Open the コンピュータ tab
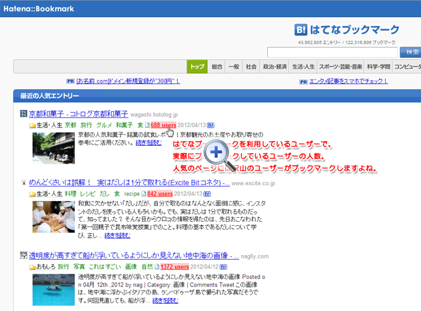Screen dimensions: 421x311 [407, 67]
